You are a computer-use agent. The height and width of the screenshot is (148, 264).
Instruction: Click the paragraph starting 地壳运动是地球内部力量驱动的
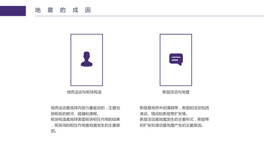coord(85,119)
